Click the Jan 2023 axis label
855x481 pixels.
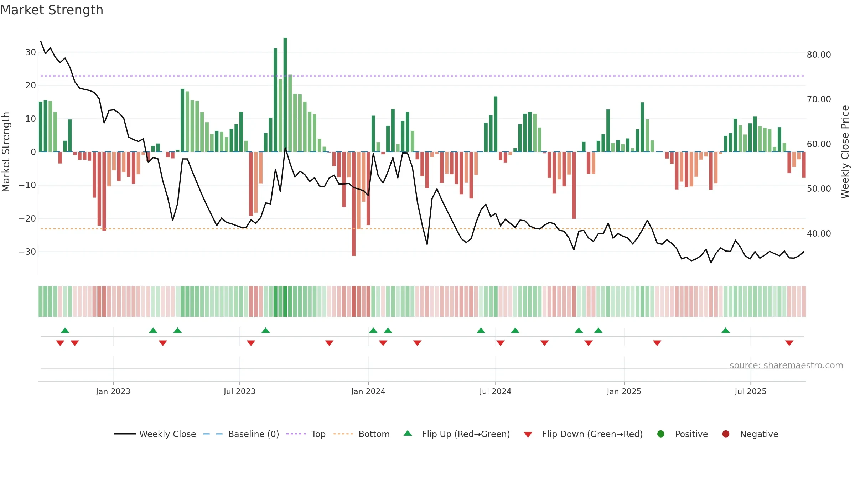click(x=113, y=391)
